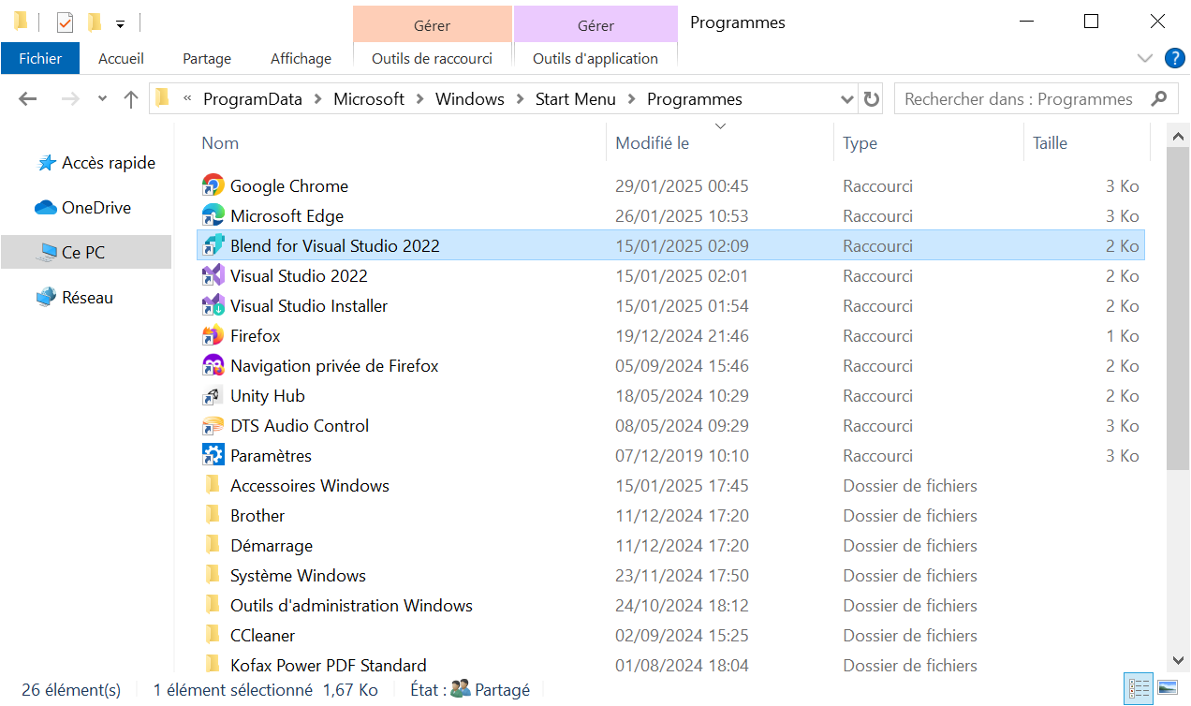Click the Microsoft Edge shortcut icon
The height and width of the screenshot is (706, 1191).
213,215
